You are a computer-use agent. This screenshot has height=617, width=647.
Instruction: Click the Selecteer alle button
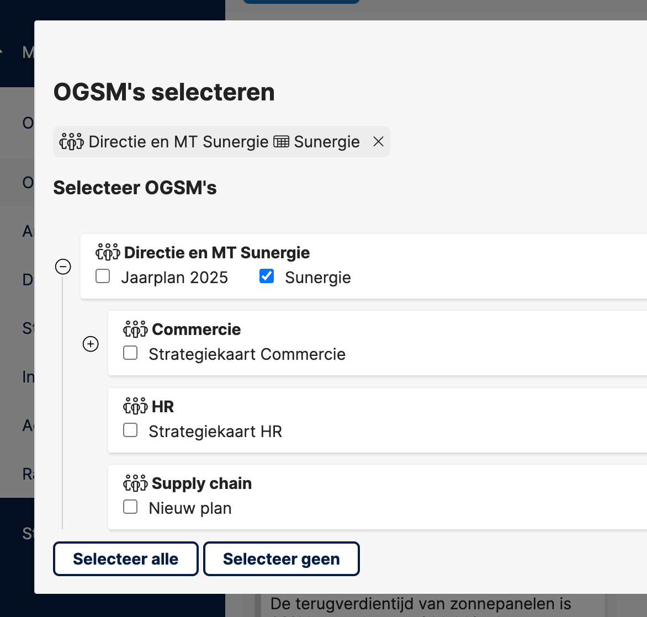(x=125, y=559)
